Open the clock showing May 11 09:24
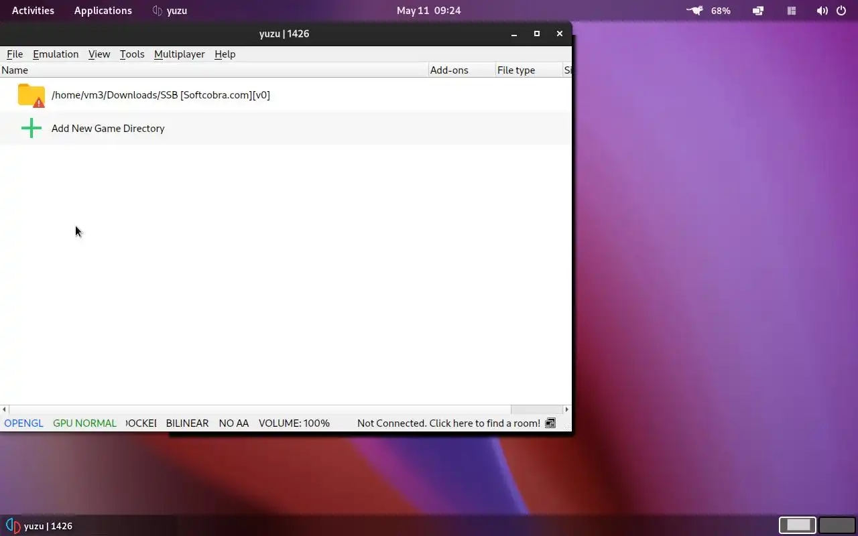Screen dimensions: 858x536 point(429,11)
